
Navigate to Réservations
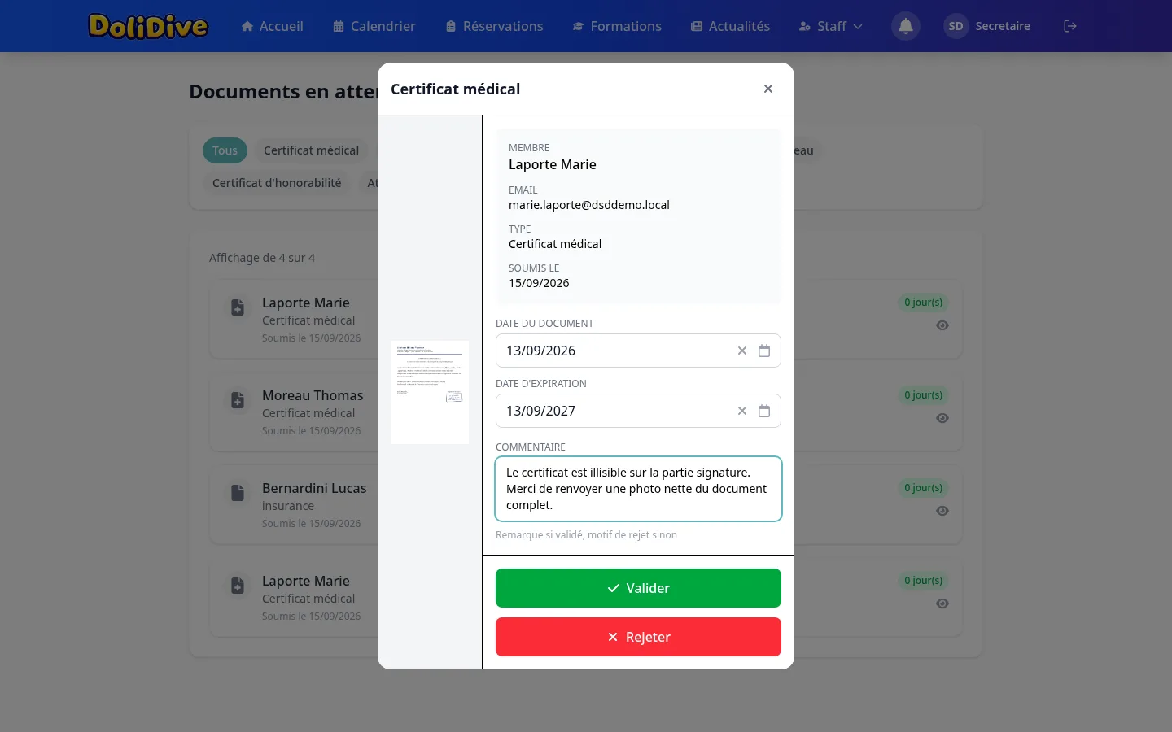pyautogui.click(x=494, y=26)
